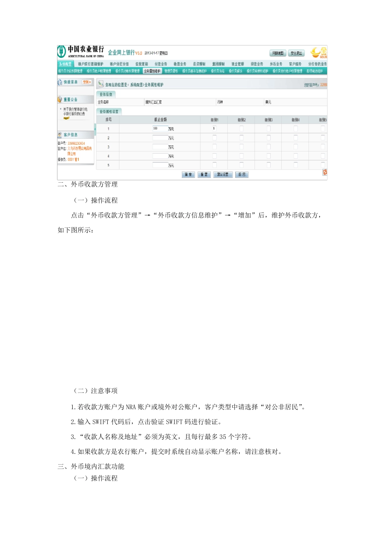Screen dimensions: 379x536
Task: Open the 集团理财 menu
Action: pos(218,64)
